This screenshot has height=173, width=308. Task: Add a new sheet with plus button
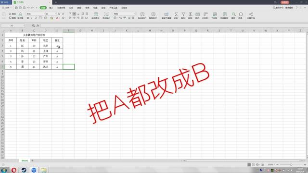coord(32,161)
